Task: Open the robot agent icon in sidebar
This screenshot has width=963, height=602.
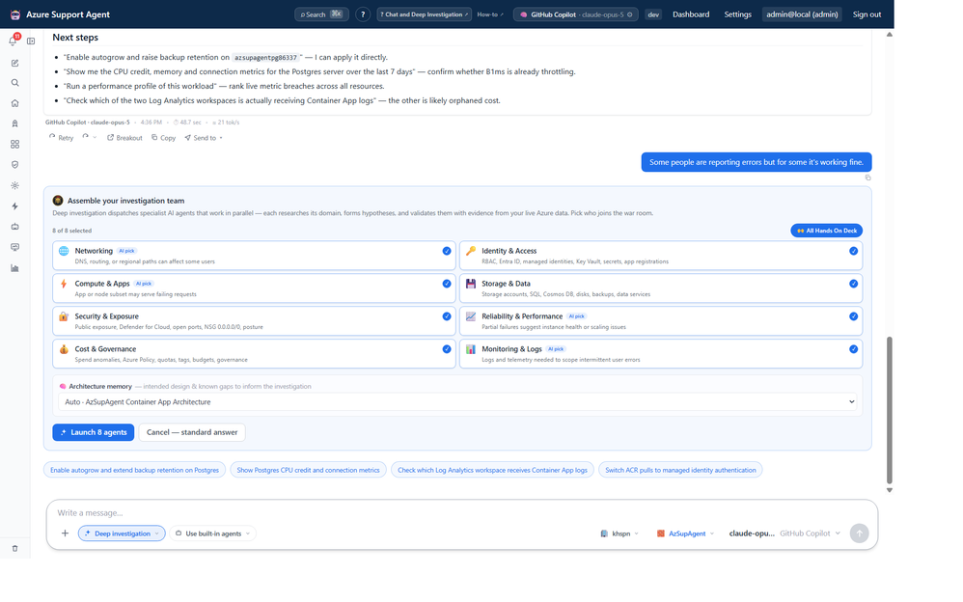Action: (x=14, y=227)
